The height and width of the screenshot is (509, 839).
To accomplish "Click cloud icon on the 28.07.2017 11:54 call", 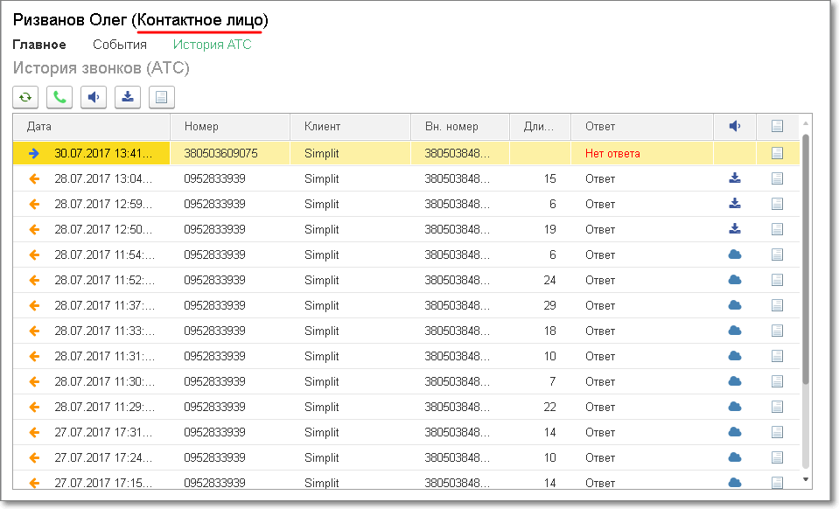I will (x=735, y=254).
